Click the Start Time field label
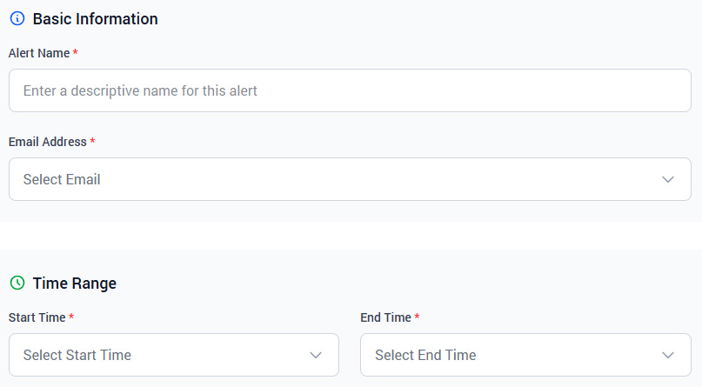Viewport: 702px width, 387px height. click(x=37, y=317)
